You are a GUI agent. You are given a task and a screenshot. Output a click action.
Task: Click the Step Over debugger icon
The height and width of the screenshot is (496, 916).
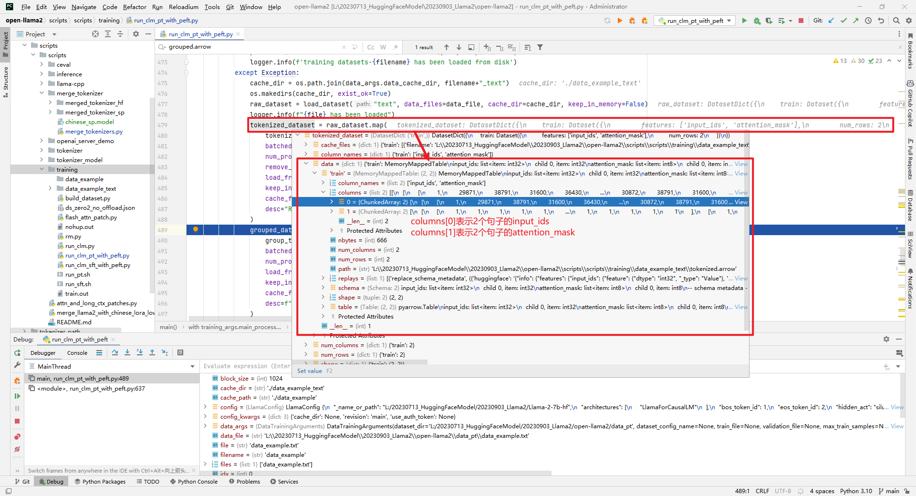point(115,352)
